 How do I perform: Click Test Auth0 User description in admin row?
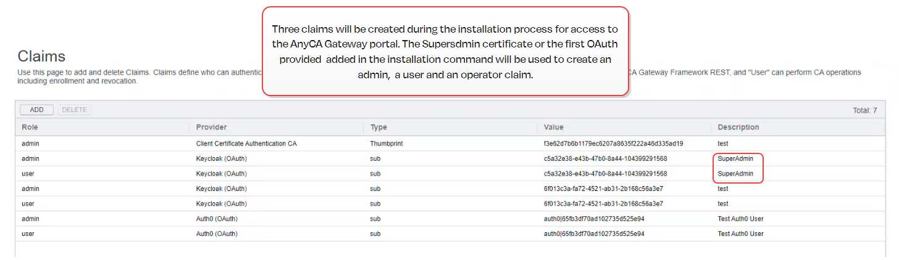click(740, 219)
